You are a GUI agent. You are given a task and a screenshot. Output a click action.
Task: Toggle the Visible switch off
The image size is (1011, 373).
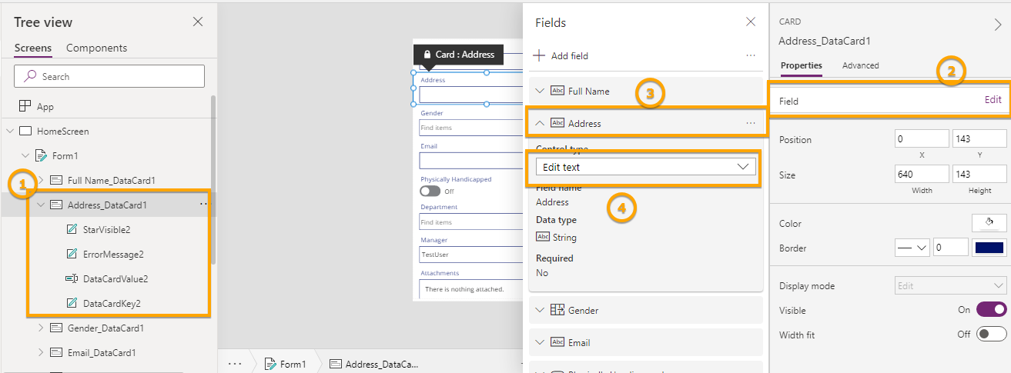pos(991,309)
